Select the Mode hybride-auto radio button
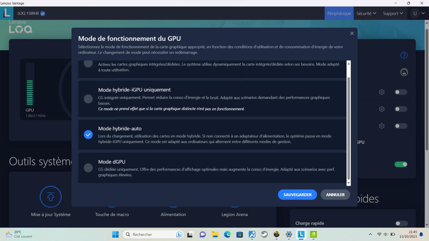The image size is (429, 241). point(88,135)
